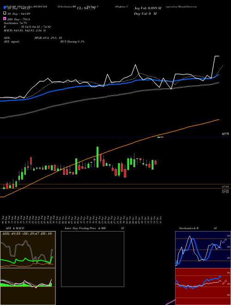This screenshot has height=305, width=231.
Task: Click the white 50 Day EMA legend swatch
Action: (x=5, y=13)
